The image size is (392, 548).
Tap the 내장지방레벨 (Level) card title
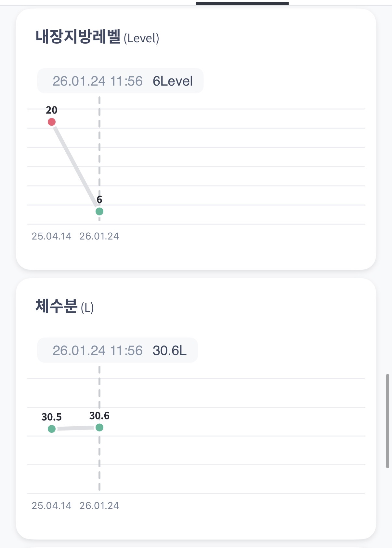coord(97,37)
